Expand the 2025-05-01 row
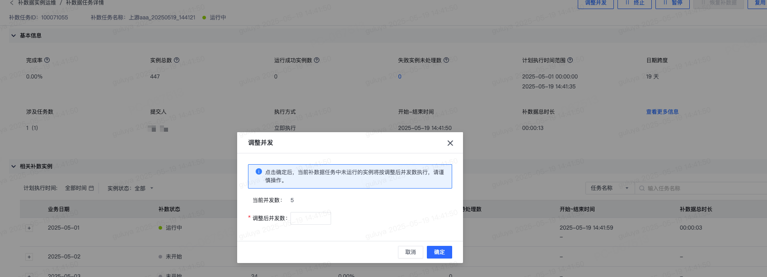Image resolution: width=767 pixels, height=277 pixels. tap(29, 228)
